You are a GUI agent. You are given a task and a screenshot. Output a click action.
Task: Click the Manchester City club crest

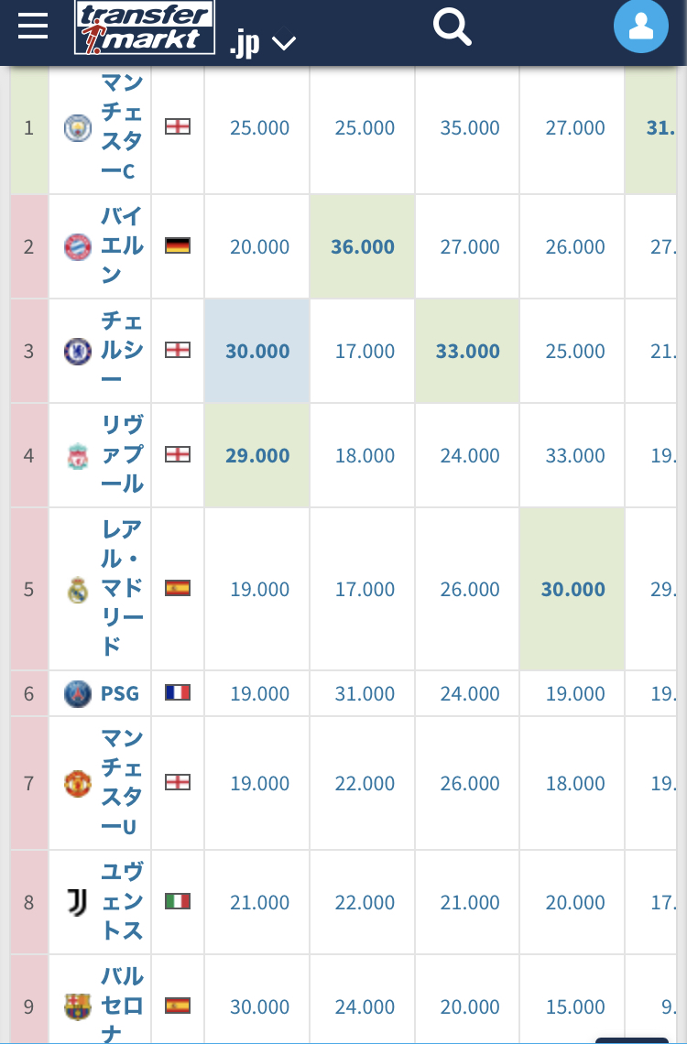click(x=78, y=128)
